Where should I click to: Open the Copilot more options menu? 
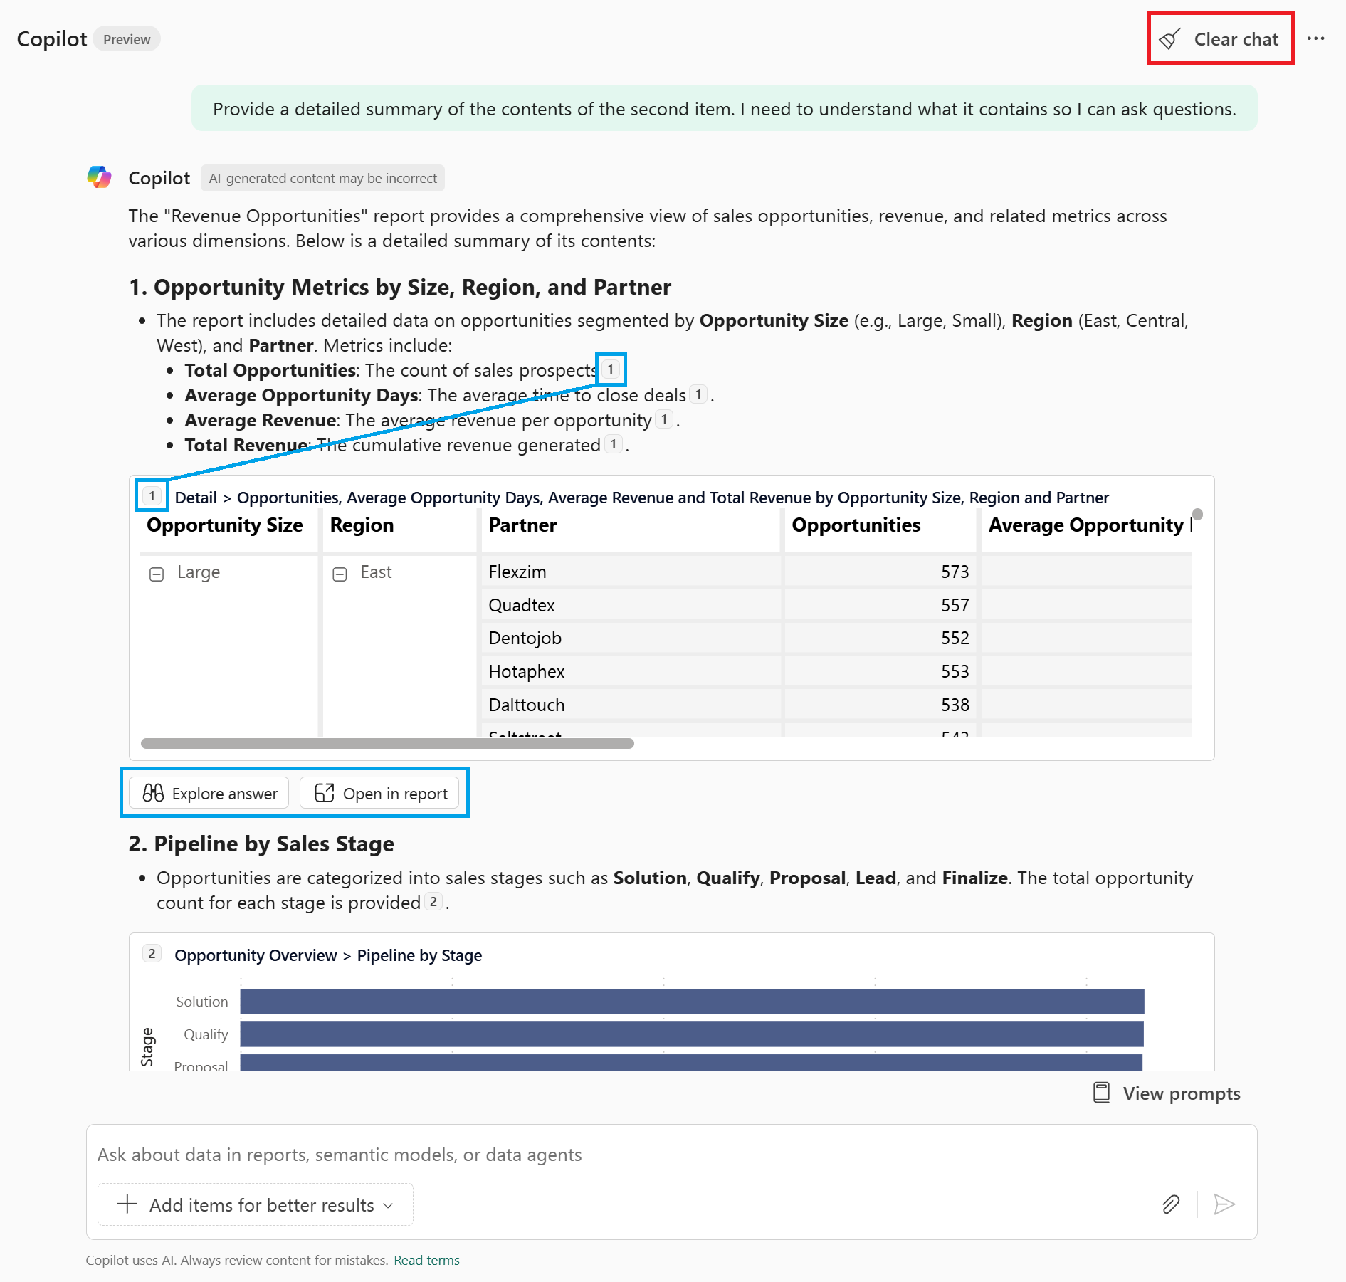pyautogui.click(x=1316, y=38)
